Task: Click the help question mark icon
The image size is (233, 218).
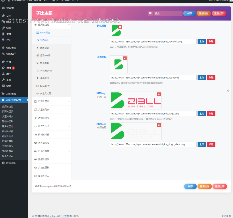Action: tap(228, 91)
